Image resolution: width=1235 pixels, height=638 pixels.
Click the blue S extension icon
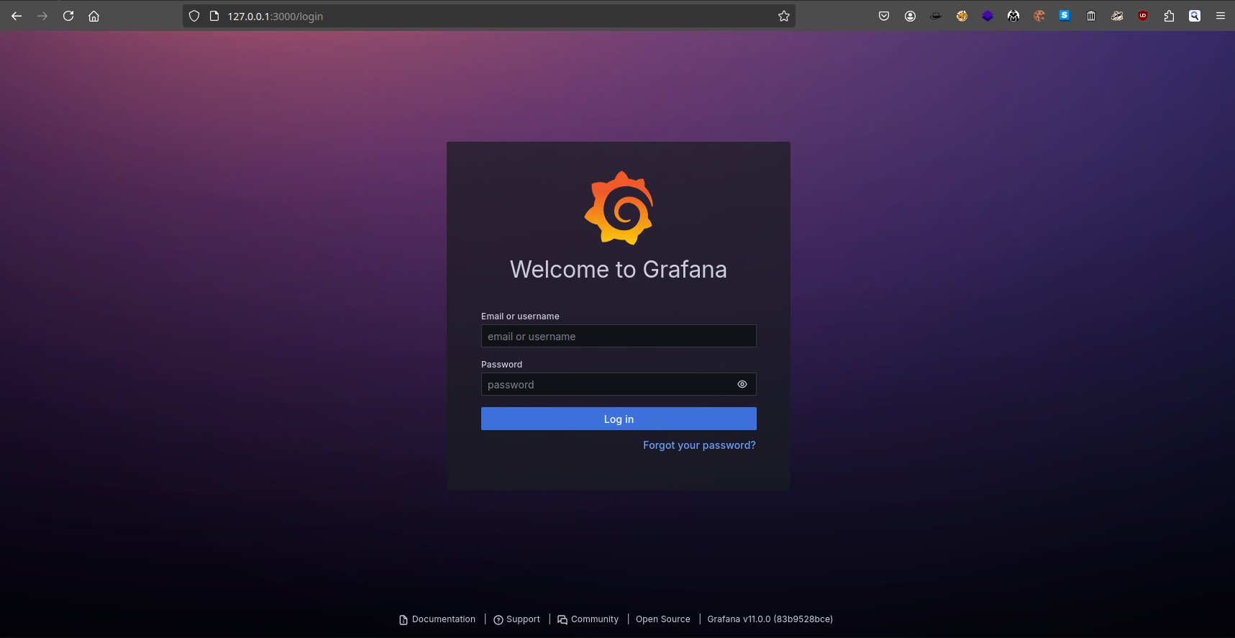[1065, 16]
